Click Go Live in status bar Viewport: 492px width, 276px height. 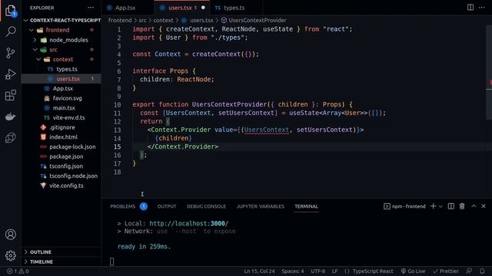pos(413,271)
